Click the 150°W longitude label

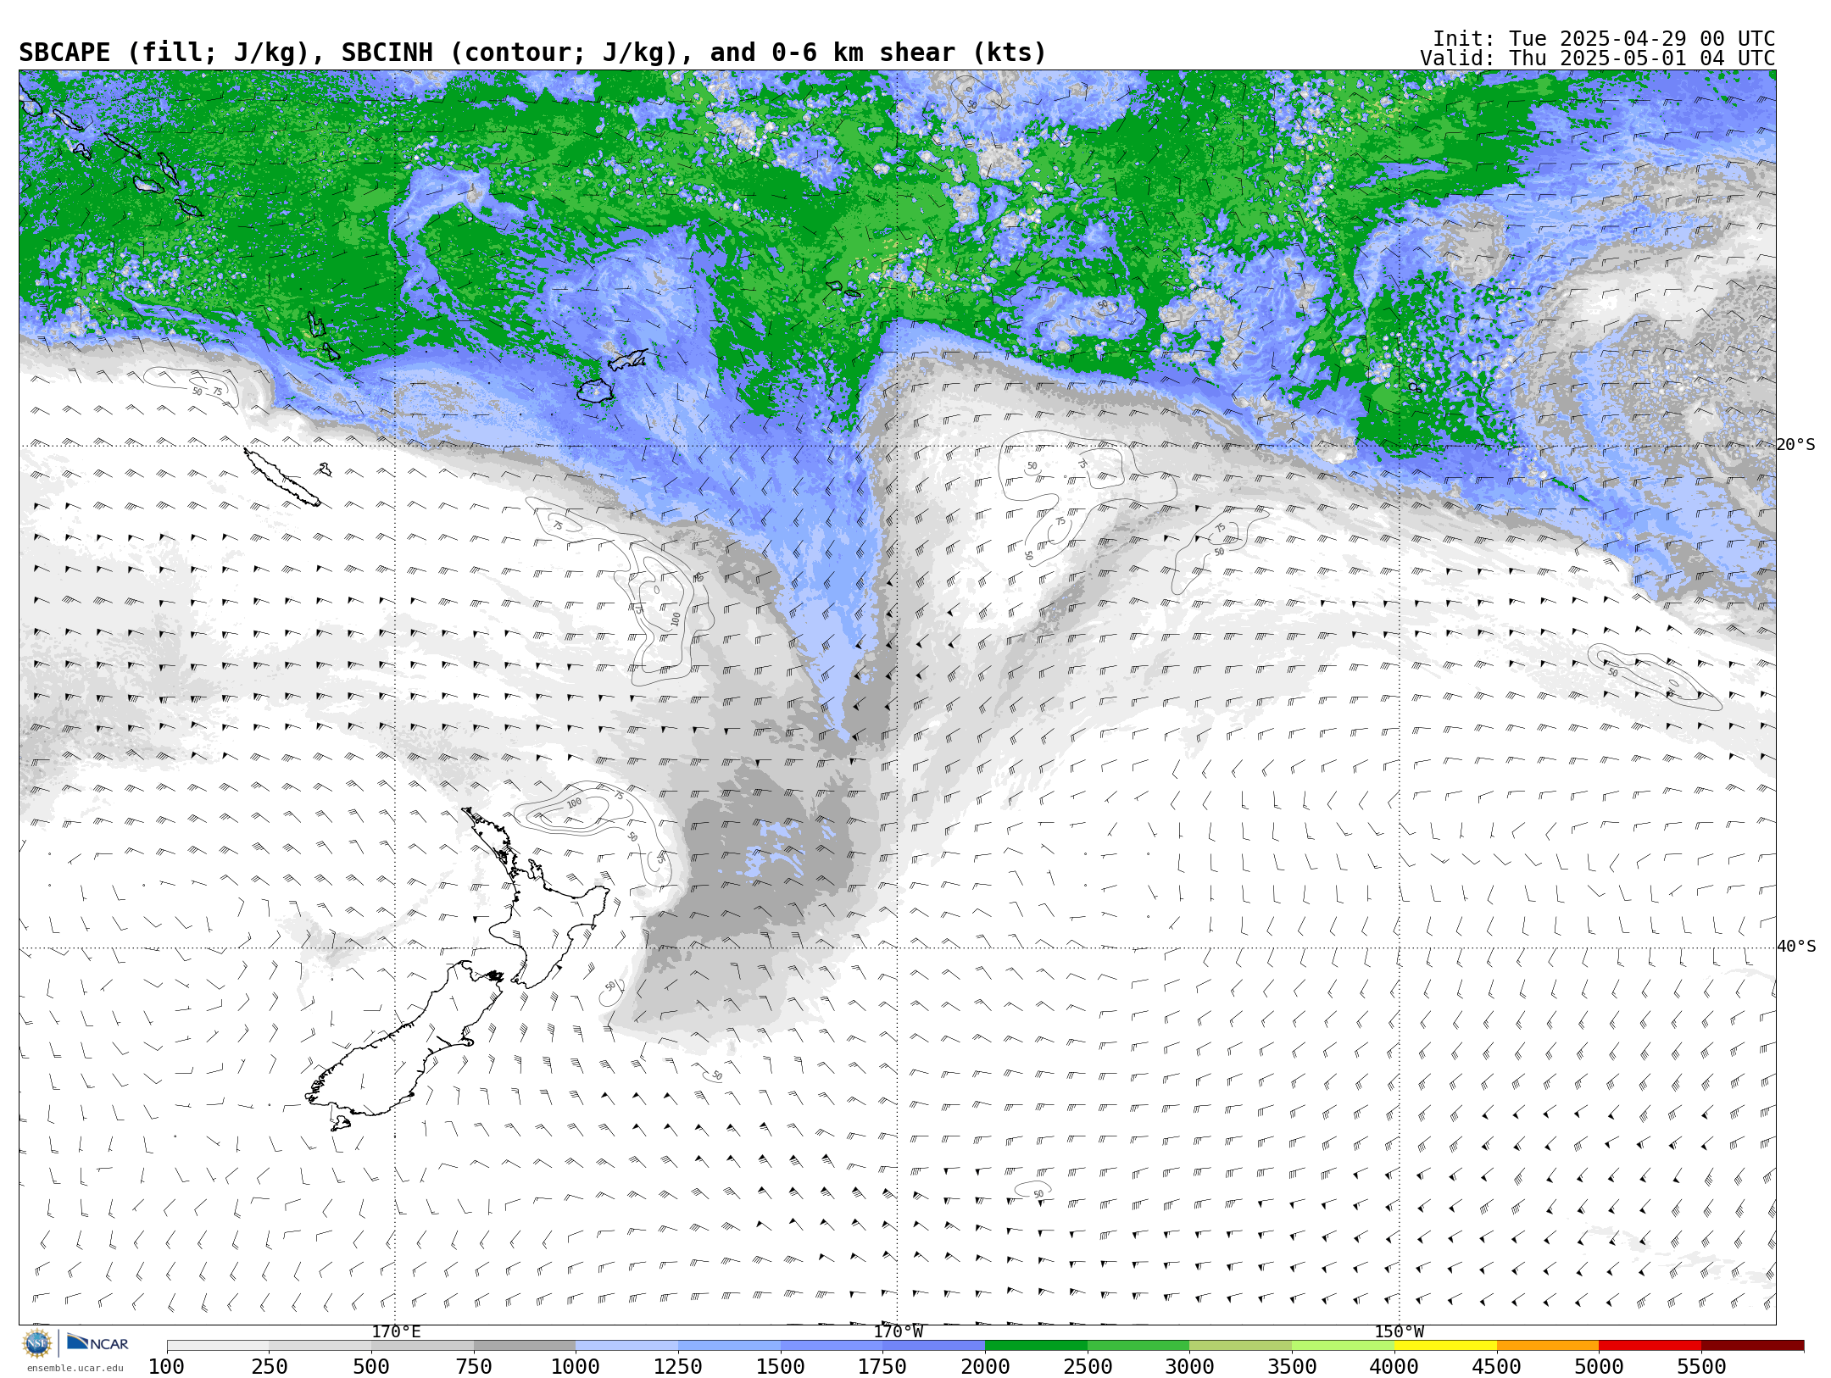pyautogui.click(x=1400, y=1331)
